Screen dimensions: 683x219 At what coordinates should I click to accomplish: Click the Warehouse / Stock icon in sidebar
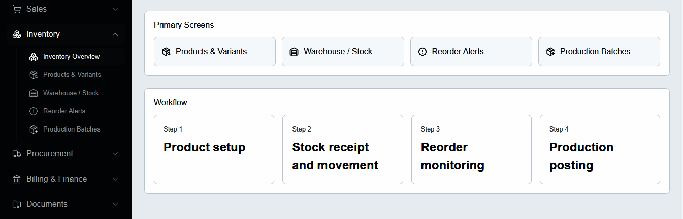pyautogui.click(x=34, y=93)
